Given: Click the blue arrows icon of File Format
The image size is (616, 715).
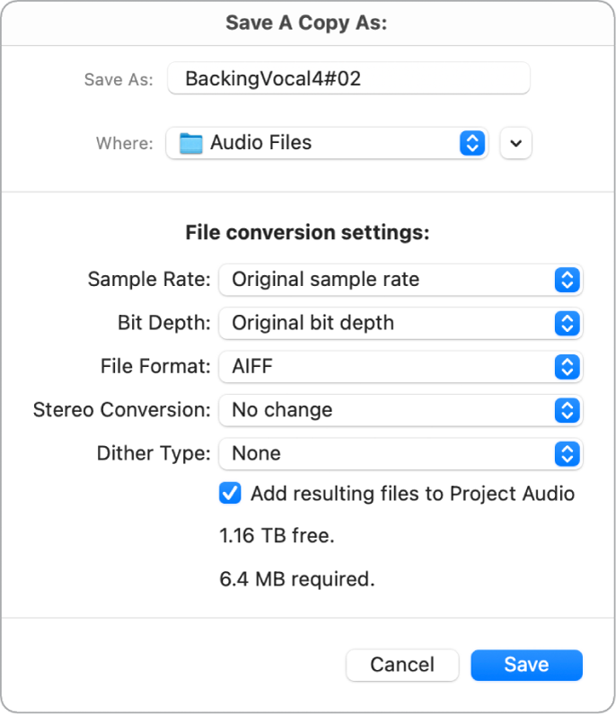Looking at the screenshot, I should [567, 366].
